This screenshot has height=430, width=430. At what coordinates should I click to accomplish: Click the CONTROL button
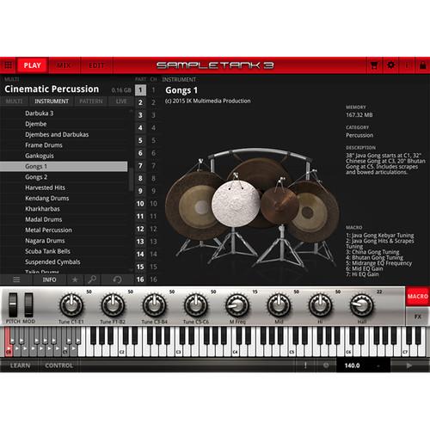click(59, 365)
